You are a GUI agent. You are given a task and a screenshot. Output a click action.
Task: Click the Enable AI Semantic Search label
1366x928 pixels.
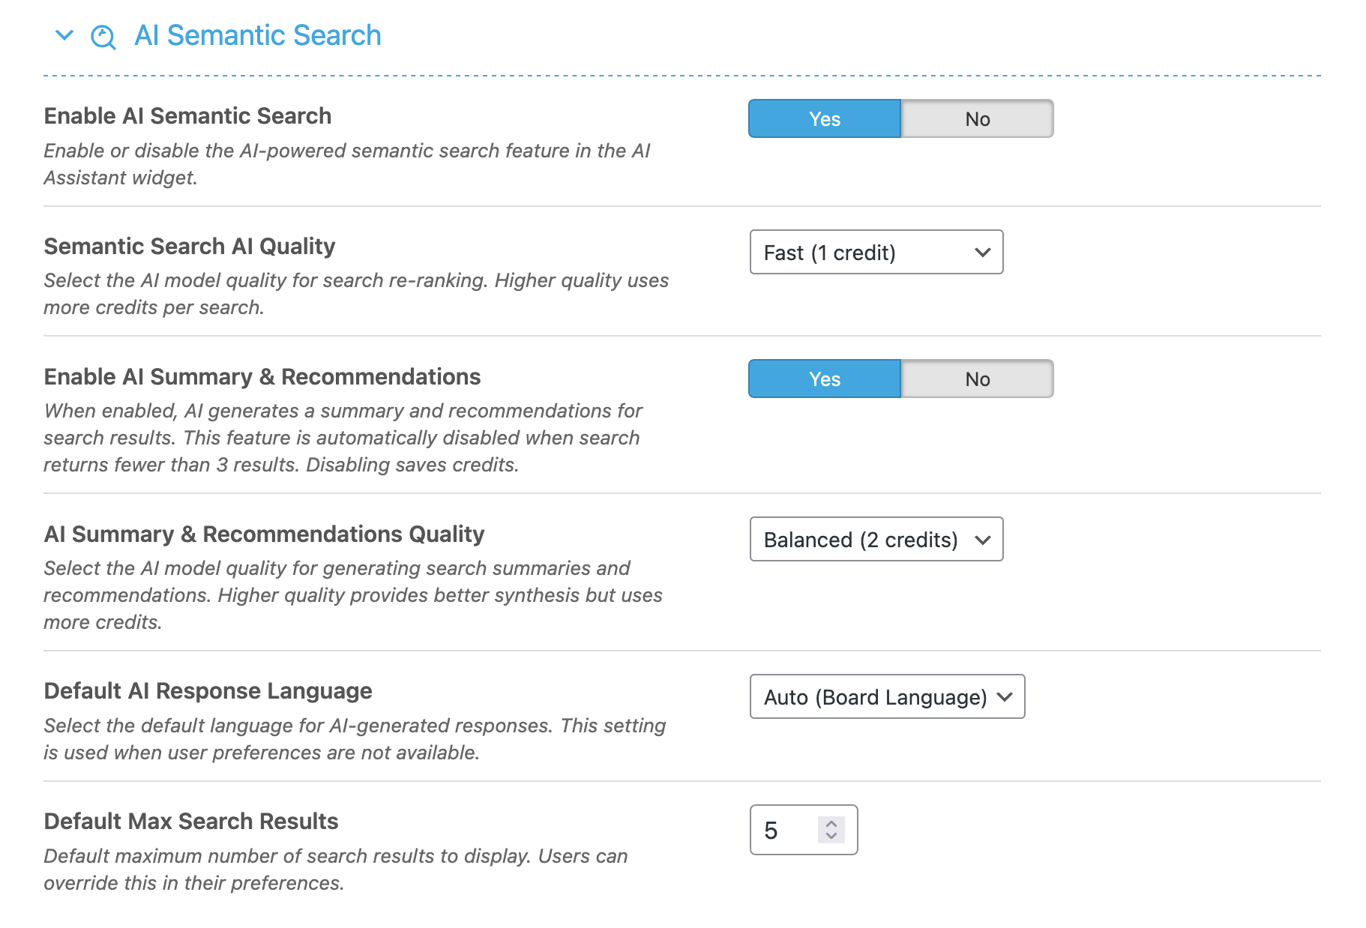188,116
